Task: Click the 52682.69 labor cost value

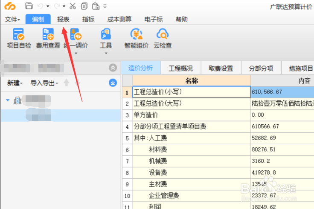Action: 282,138
